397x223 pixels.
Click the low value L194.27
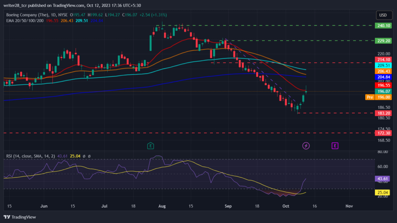[112, 15]
